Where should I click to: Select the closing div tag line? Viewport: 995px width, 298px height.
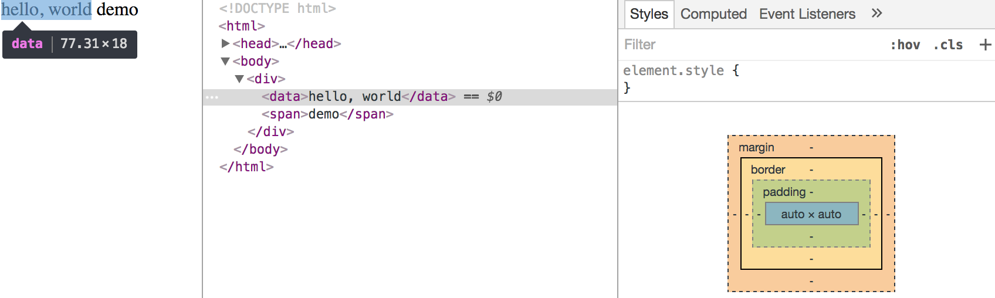[x=270, y=131]
